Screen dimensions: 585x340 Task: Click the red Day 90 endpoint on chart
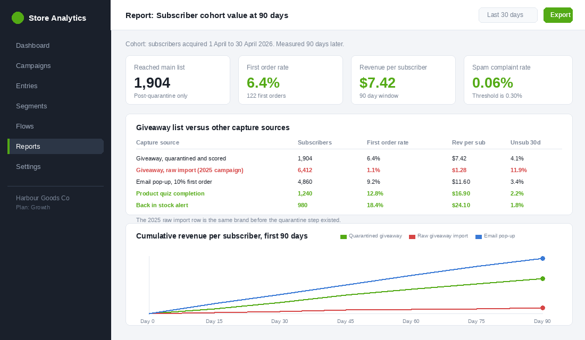coord(543,308)
